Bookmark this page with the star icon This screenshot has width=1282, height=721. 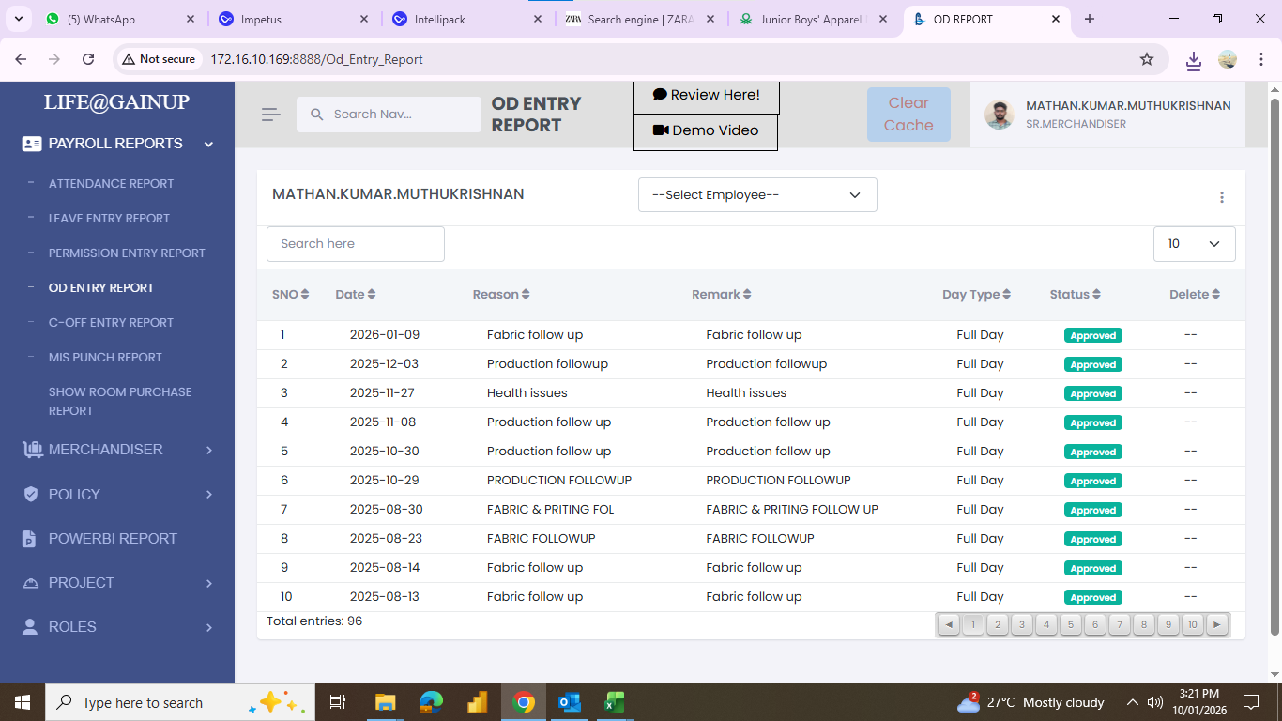tap(1146, 59)
